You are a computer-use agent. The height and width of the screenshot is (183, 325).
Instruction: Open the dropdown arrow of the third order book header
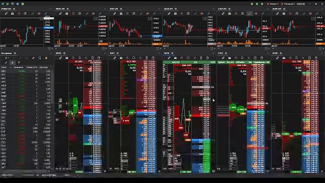coord(159,53)
